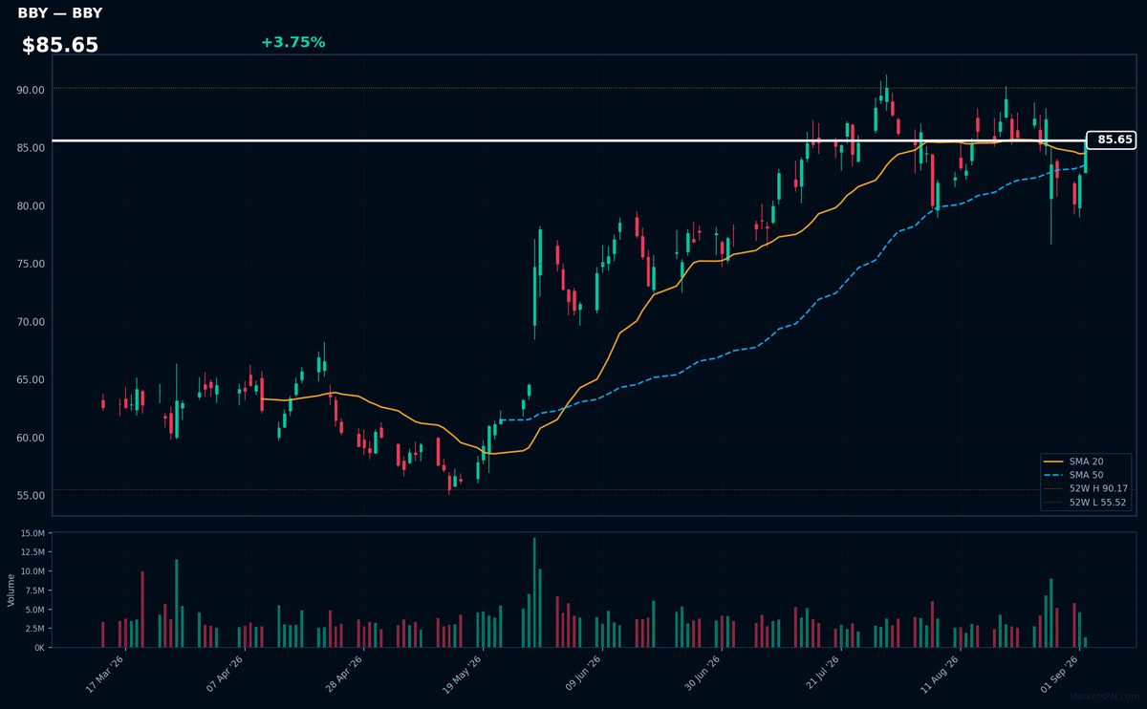Viewport: 1147px width, 709px height.
Task: Click the 75.00 price axis label
Action: coord(30,265)
